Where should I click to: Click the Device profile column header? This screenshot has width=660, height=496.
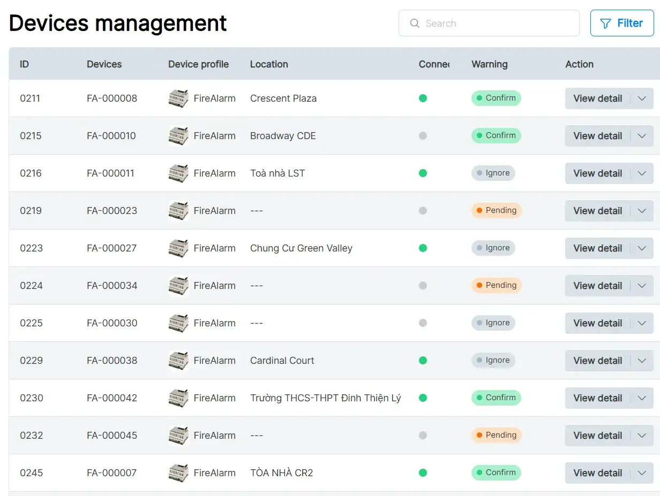(x=198, y=64)
